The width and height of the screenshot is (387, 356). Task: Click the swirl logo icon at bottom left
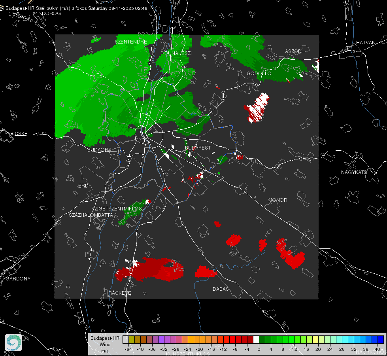pyautogui.click(x=13, y=343)
